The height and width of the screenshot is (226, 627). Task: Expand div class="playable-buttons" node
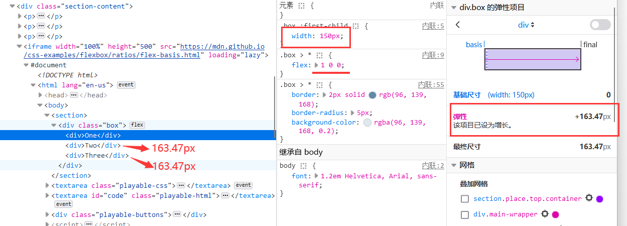(48, 214)
